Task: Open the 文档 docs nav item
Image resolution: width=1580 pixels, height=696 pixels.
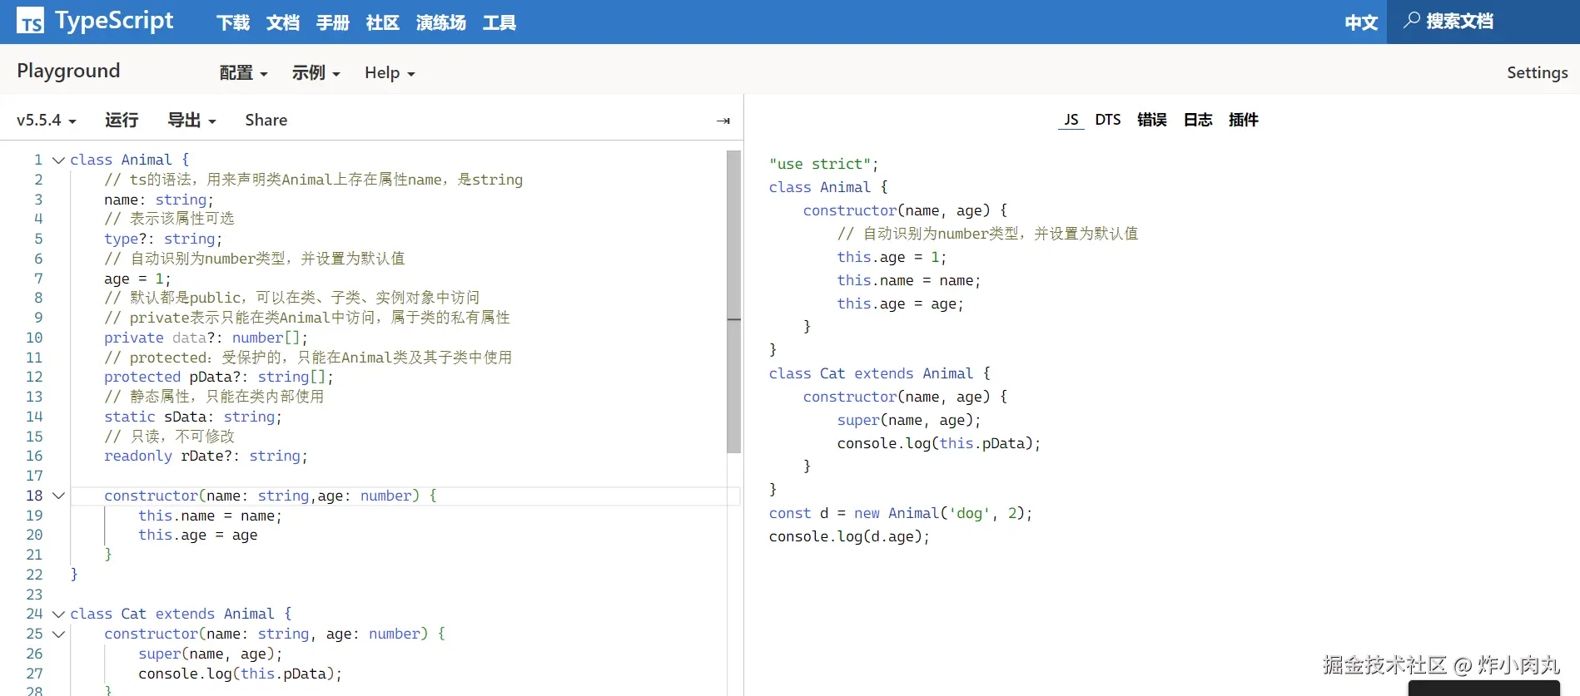Action: [283, 22]
